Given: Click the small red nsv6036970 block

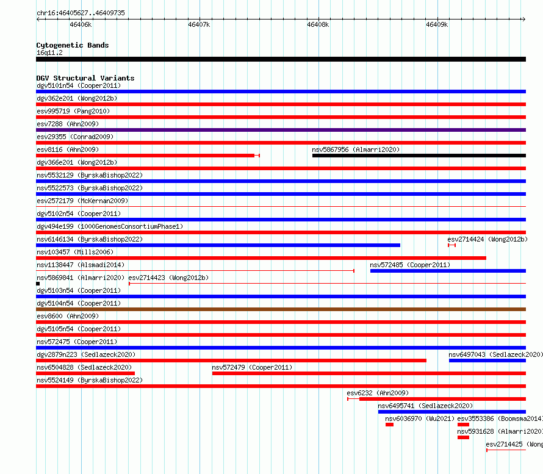Looking at the screenshot, I should click(390, 425).
